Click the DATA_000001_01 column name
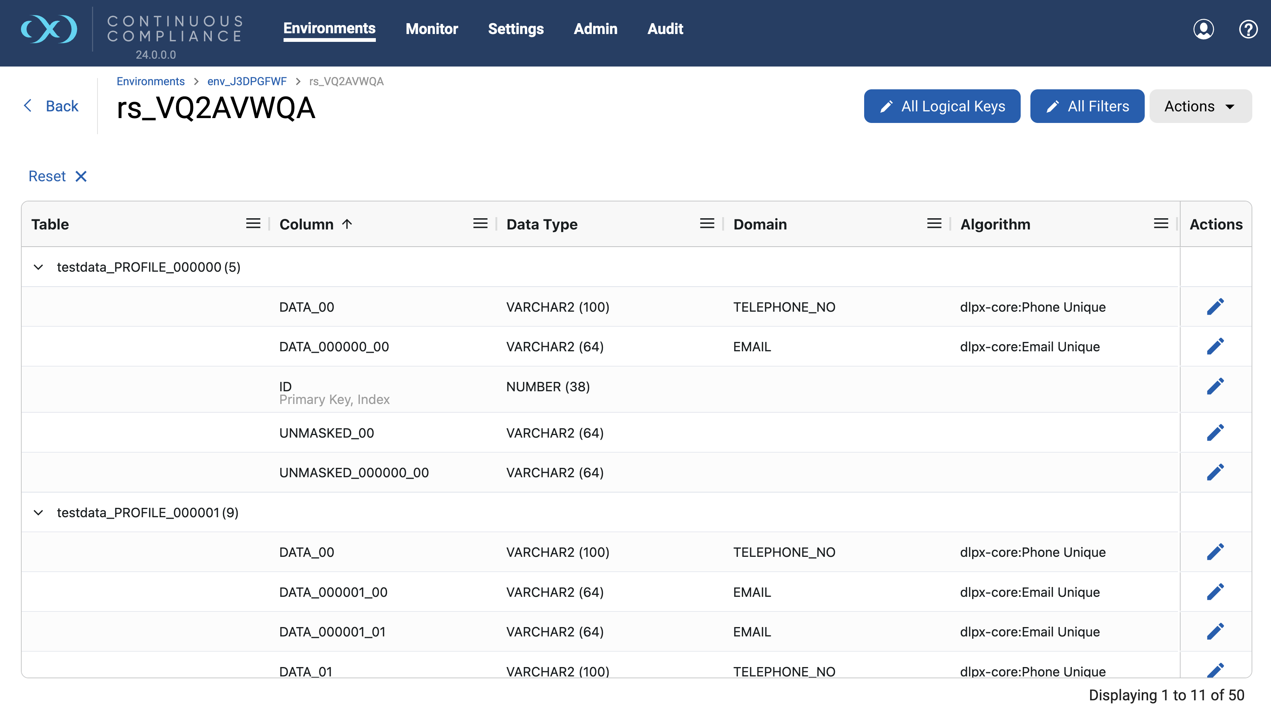The image size is (1271, 725). pyautogui.click(x=333, y=632)
